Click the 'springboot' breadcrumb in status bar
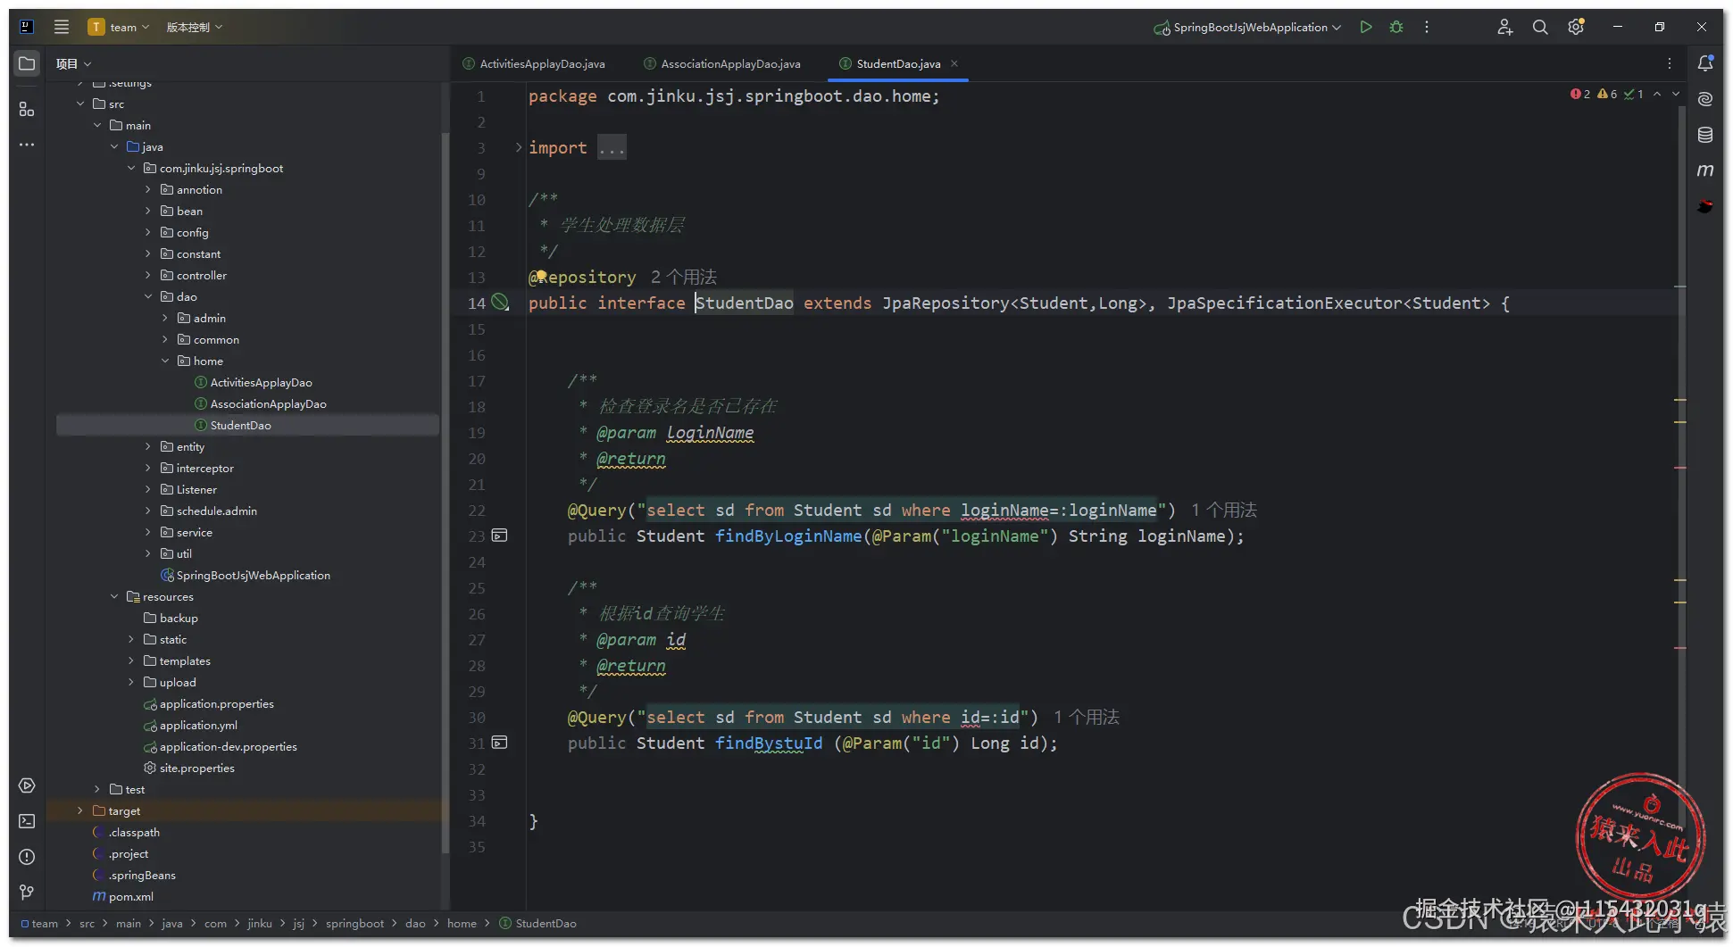The height and width of the screenshot is (947, 1733). (354, 923)
